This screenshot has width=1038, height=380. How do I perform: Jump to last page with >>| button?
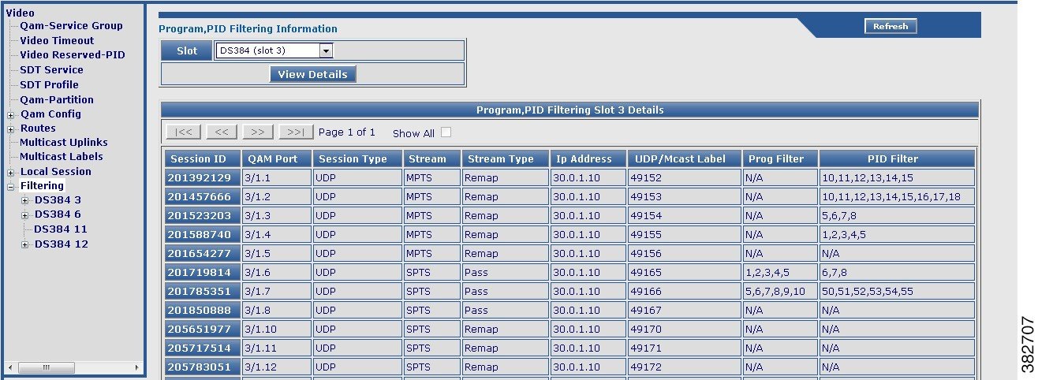pyautogui.click(x=296, y=132)
